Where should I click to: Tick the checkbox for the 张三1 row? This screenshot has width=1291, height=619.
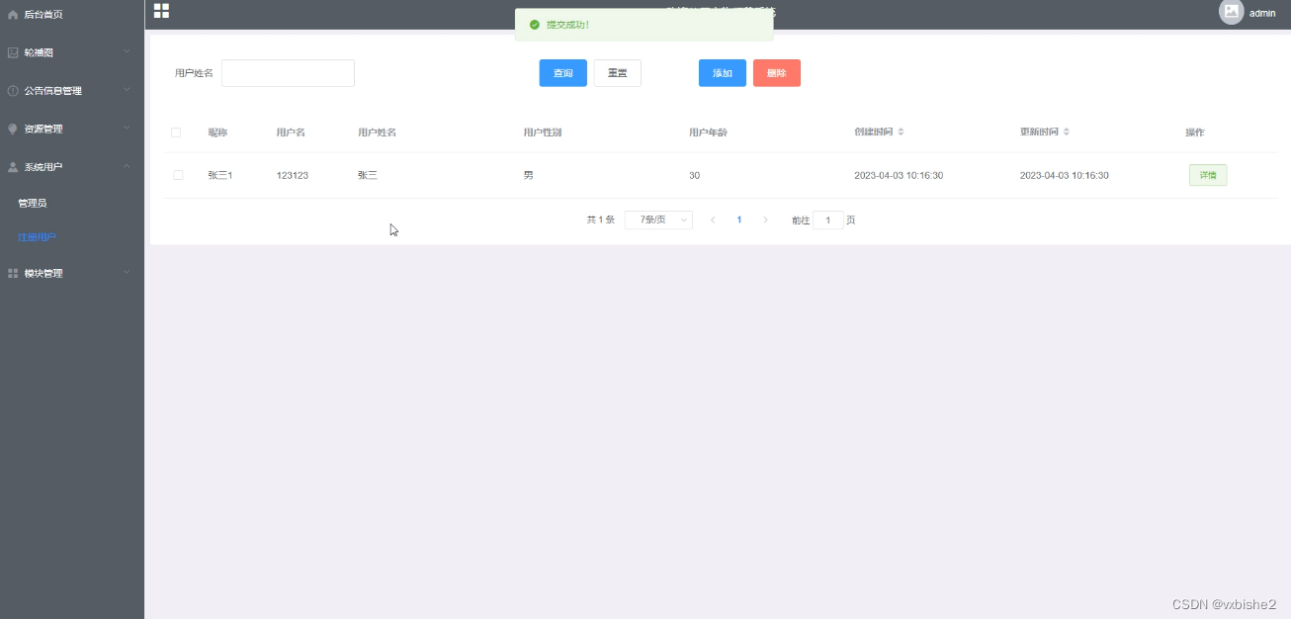pyautogui.click(x=178, y=175)
